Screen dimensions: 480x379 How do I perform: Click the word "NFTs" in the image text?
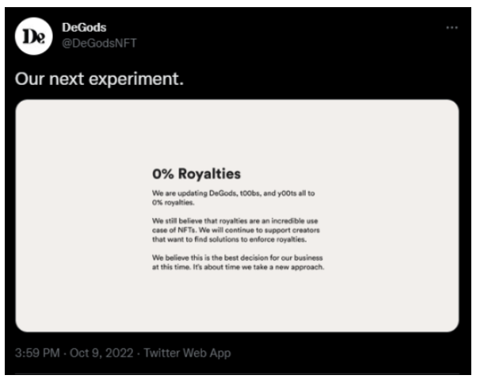186,230
